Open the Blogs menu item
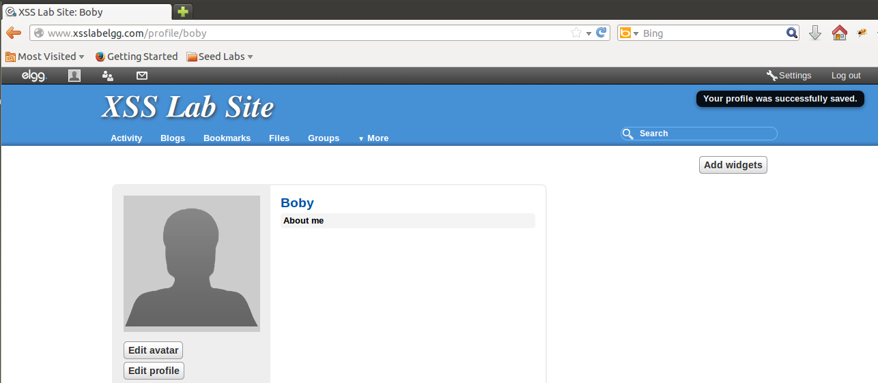 point(173,138)
